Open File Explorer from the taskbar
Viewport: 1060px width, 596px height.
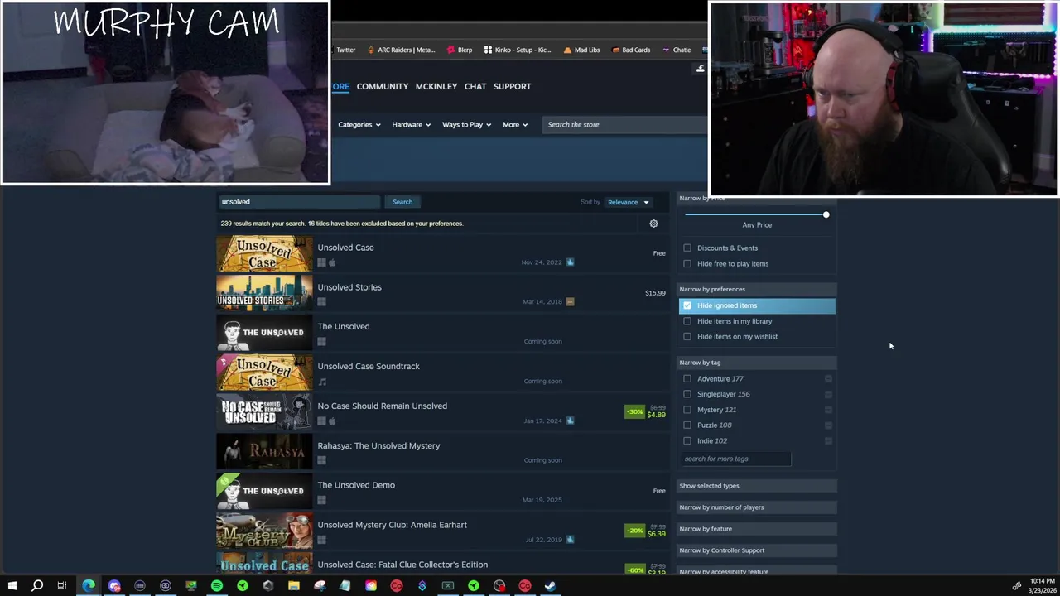(294, 586)
